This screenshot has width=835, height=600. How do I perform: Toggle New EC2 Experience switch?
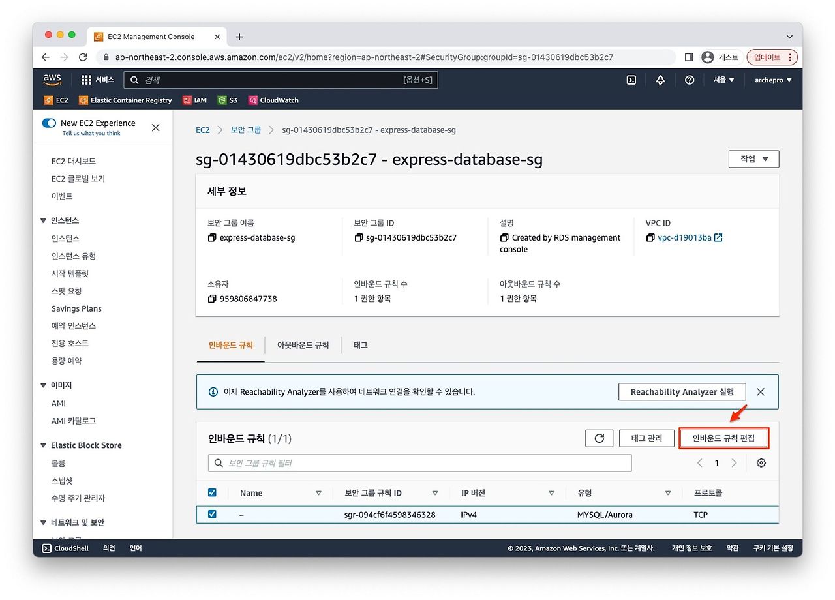[x=49, y=123]
